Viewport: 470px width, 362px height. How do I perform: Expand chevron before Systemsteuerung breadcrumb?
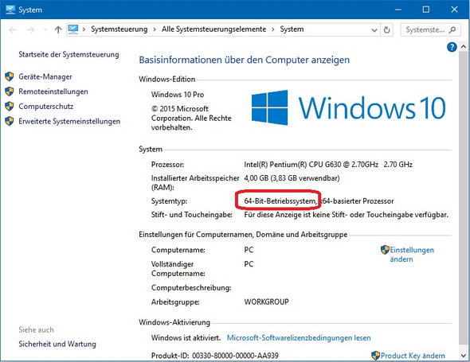[x=84, y=29]
